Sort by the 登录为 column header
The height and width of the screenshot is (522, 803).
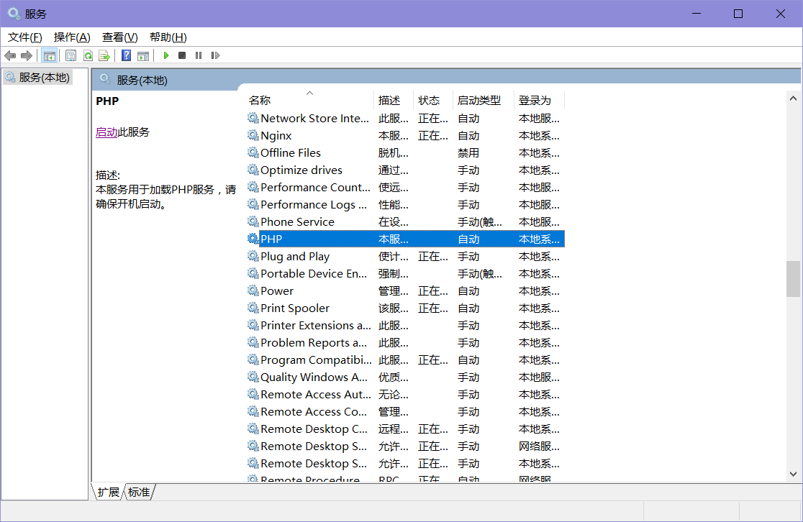click(539, 101)
